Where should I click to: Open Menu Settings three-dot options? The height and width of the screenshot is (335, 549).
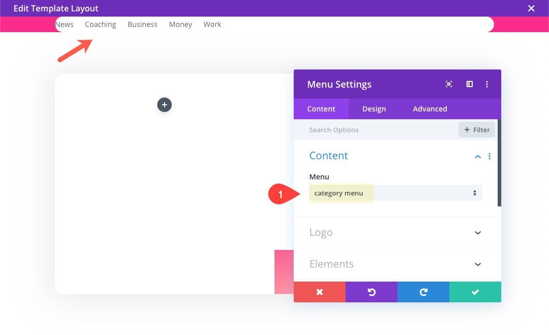pyautogui.click(x=487, y=84)
